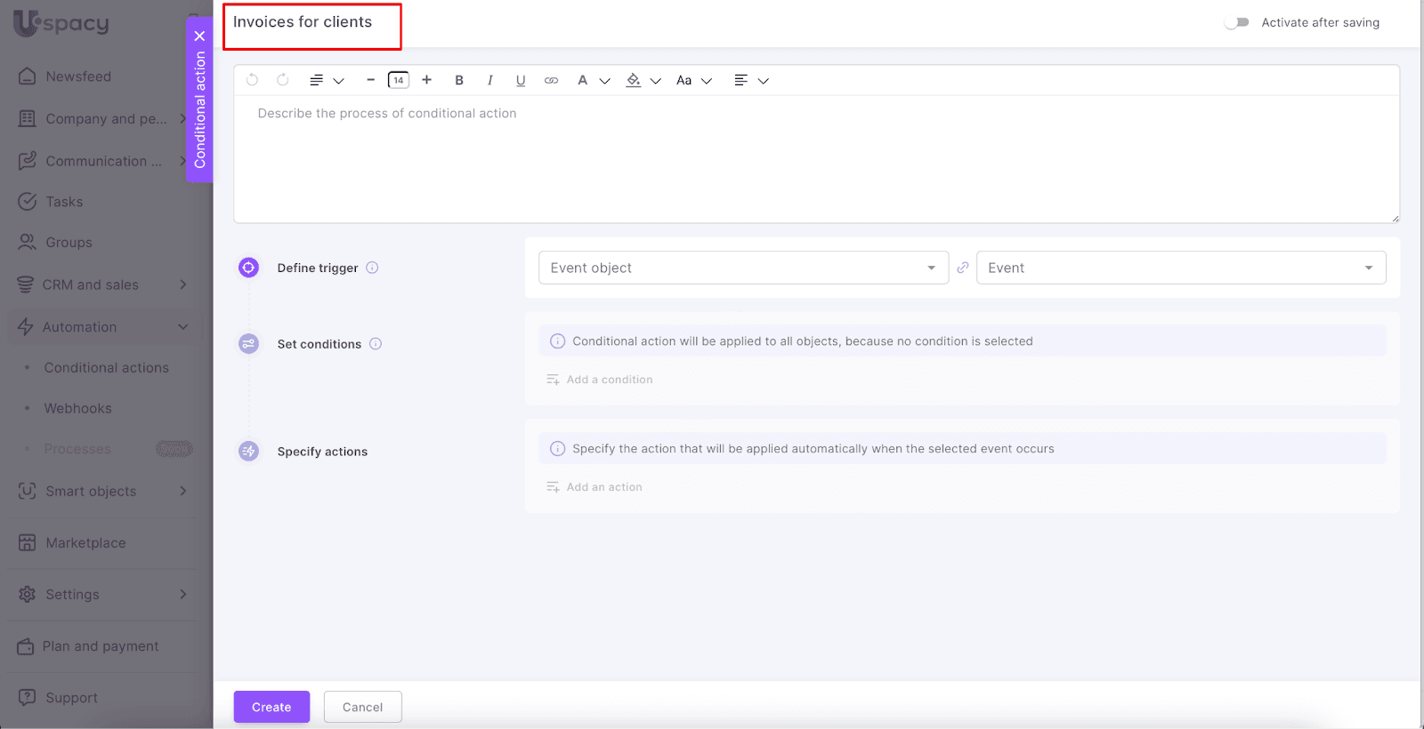The width and height of the screenshot is (1424, 729).
Task: Click the description text area
Action: point(815,160)
